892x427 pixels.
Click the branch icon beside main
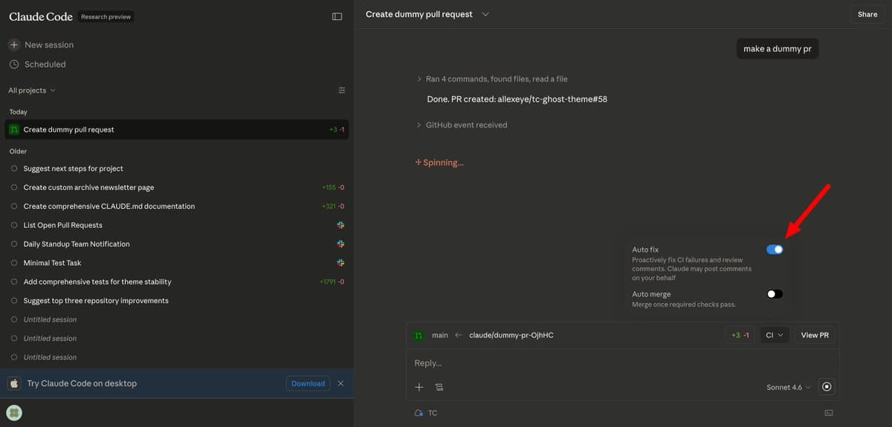418,335
